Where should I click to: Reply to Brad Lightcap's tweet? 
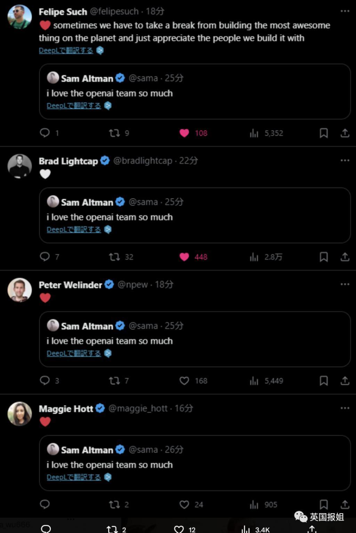tap(45, 257)
